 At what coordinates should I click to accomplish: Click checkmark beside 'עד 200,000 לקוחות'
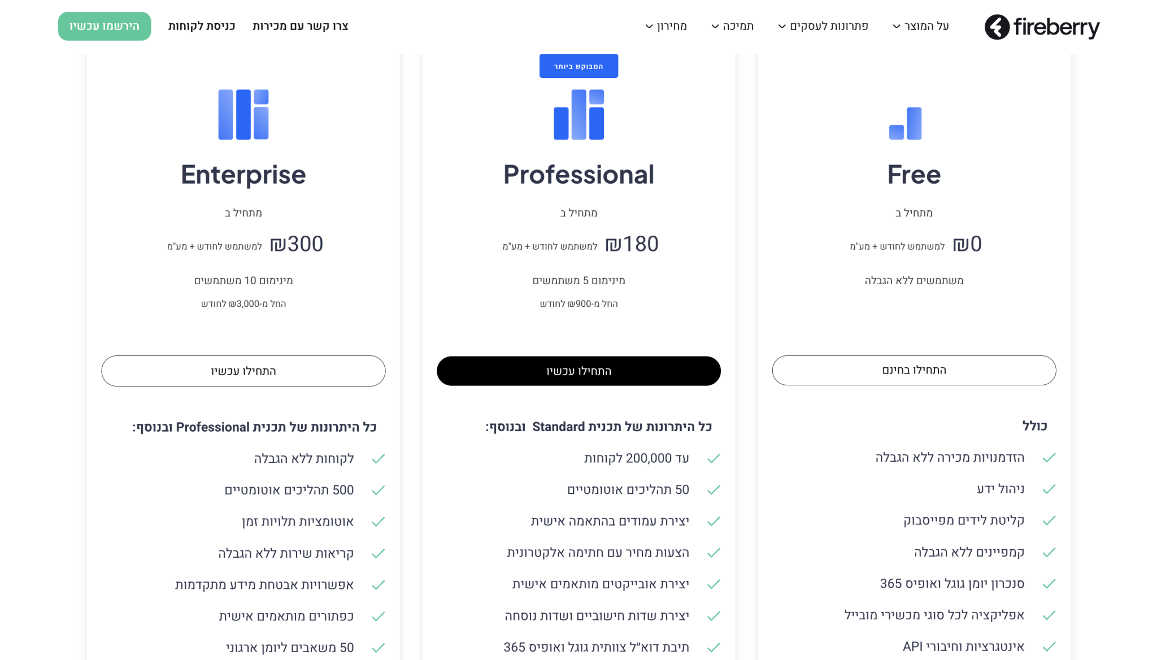(x=714, y=458)
